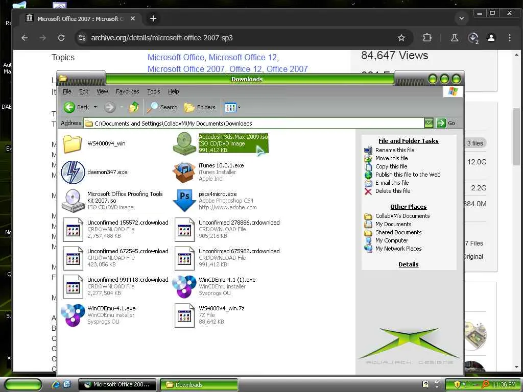The height and width of the screenshot is (392, 523).
Task: Open My Network Places link
Action: click(x=398, y=249)
